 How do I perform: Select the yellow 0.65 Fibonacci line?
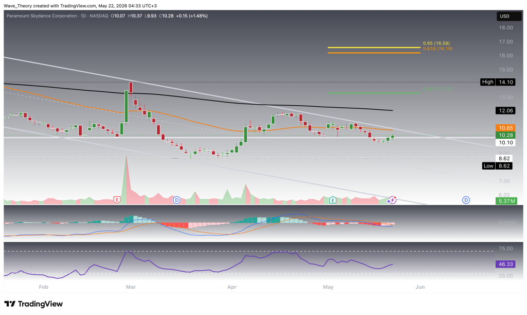pos(374,47)
